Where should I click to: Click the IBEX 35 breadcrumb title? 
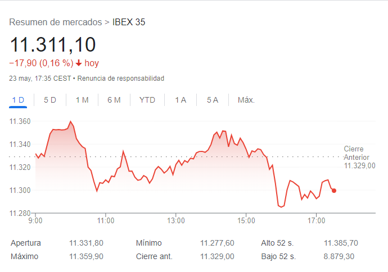pyautogui.click(x=129, y=22)
